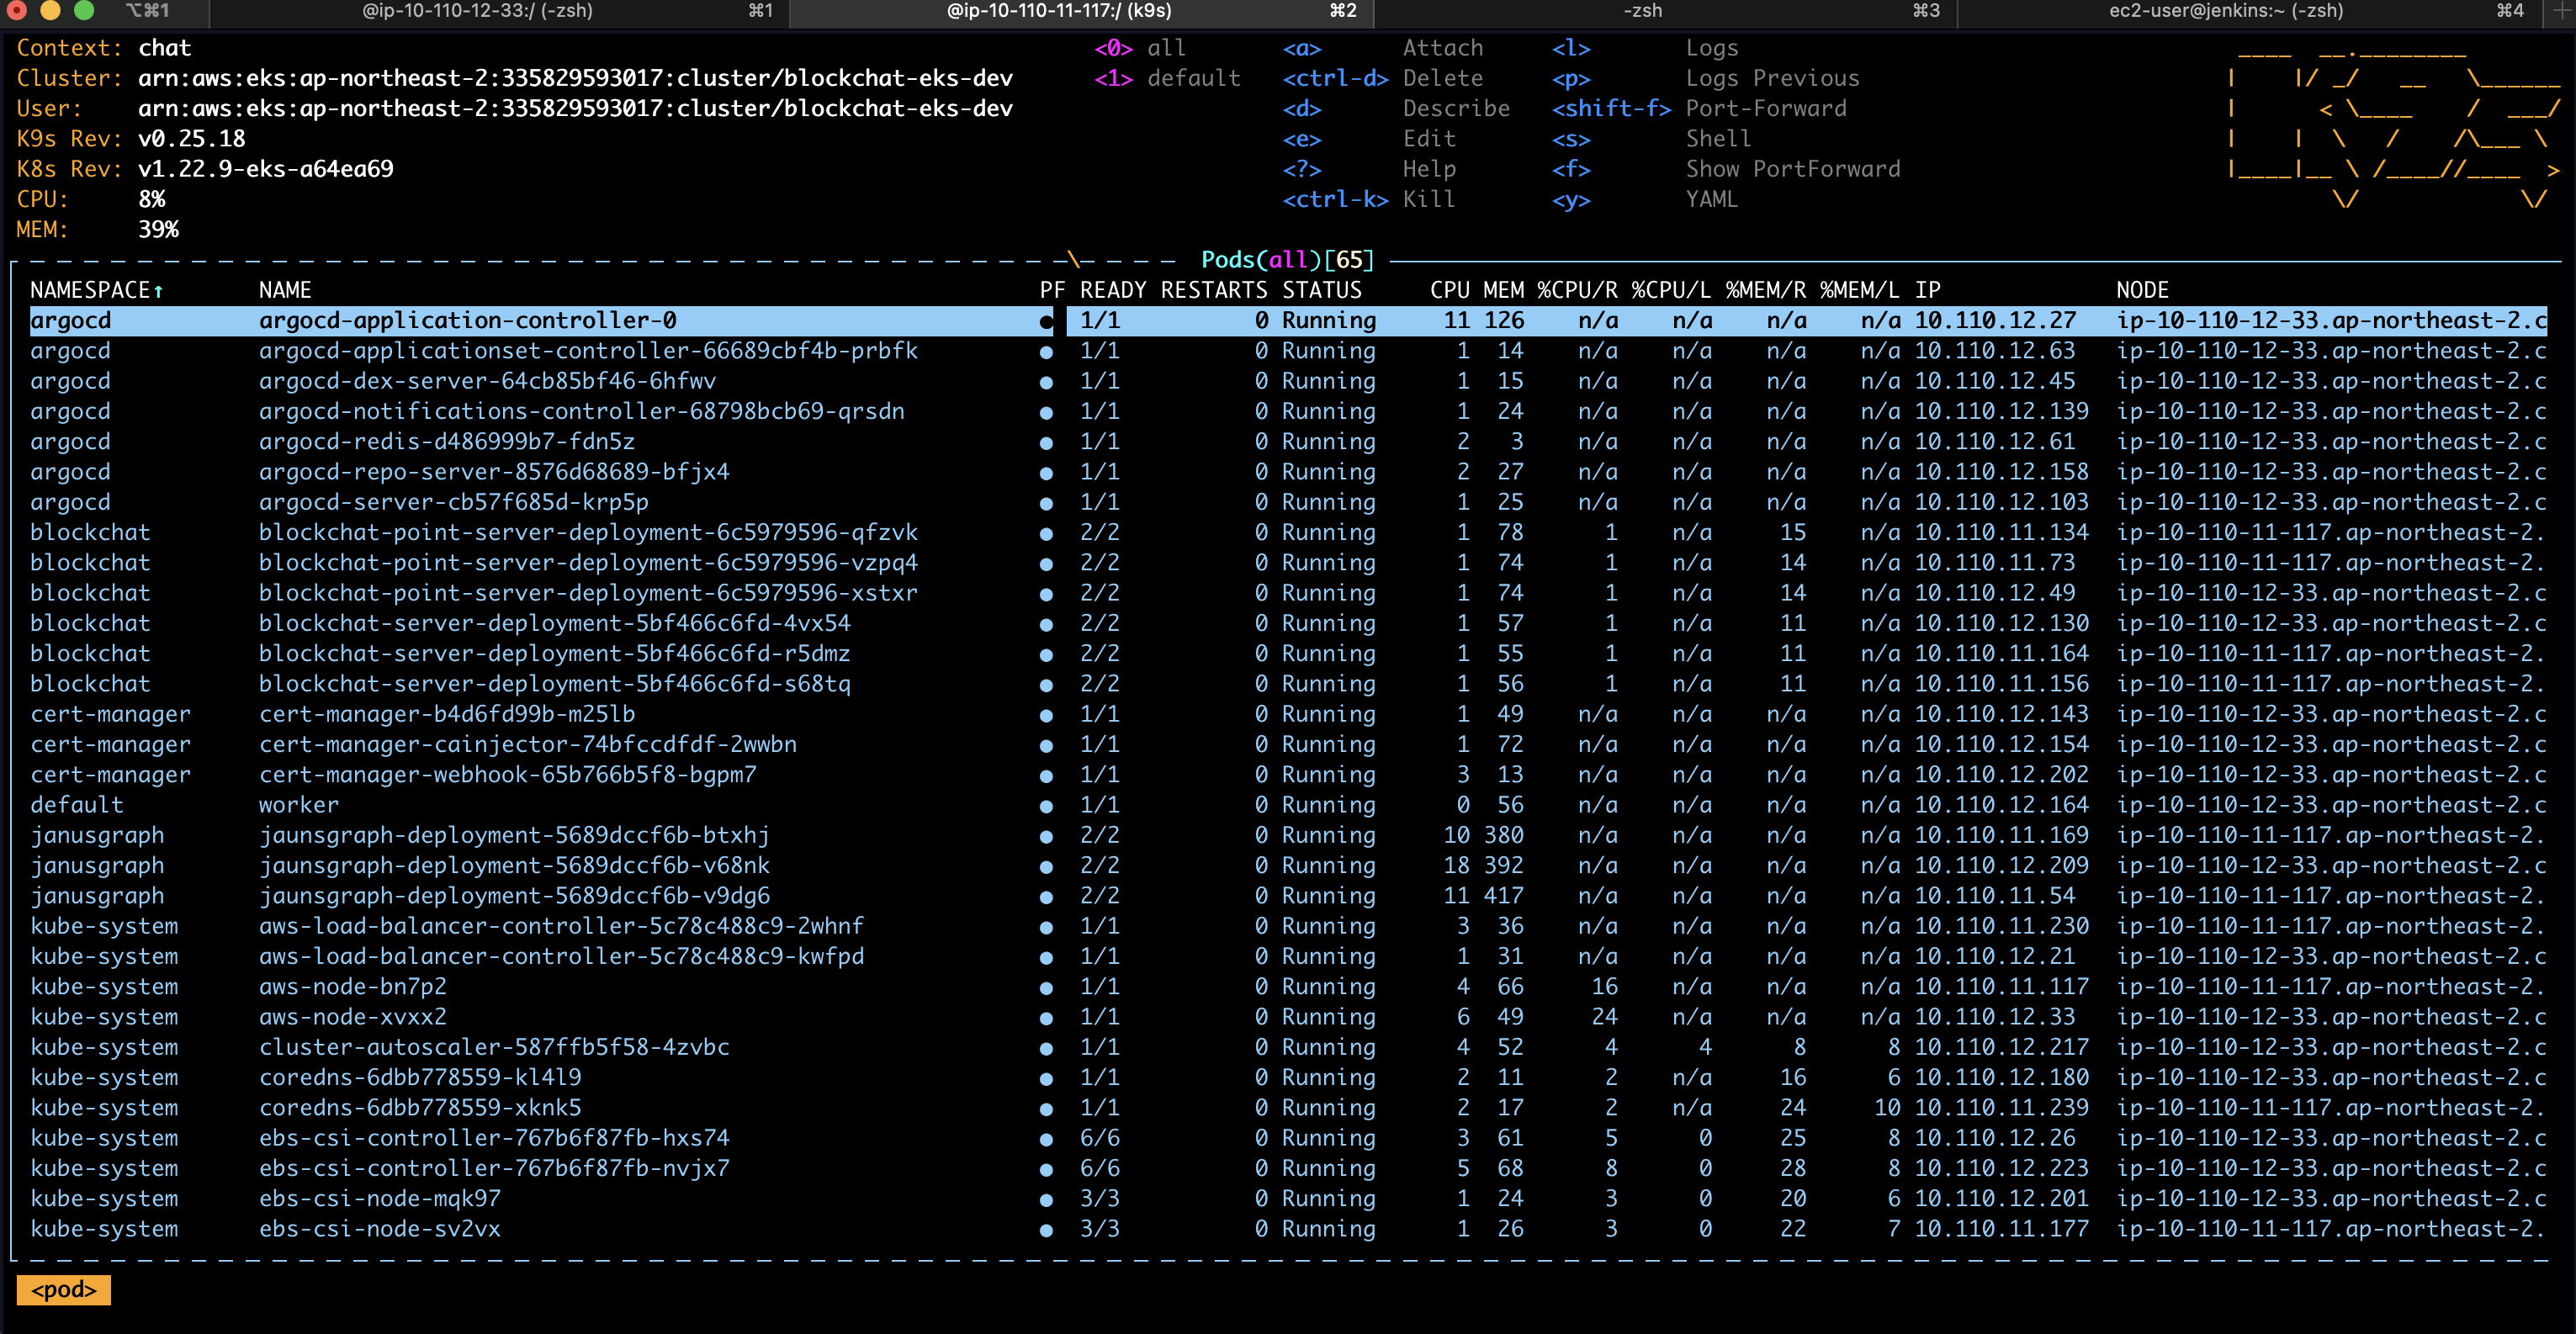This screenshot has width=2576, height=1334.
Task: Open the ip-10-110-12-33 zsh tab
Action: tap(477, 11)
